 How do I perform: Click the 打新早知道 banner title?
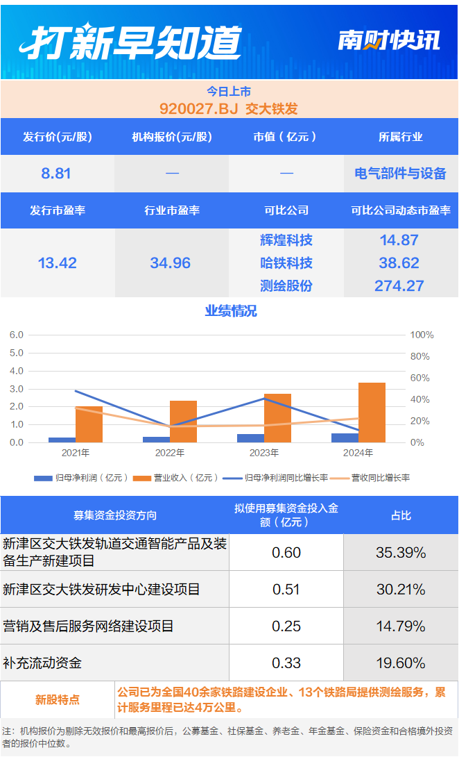130,42
